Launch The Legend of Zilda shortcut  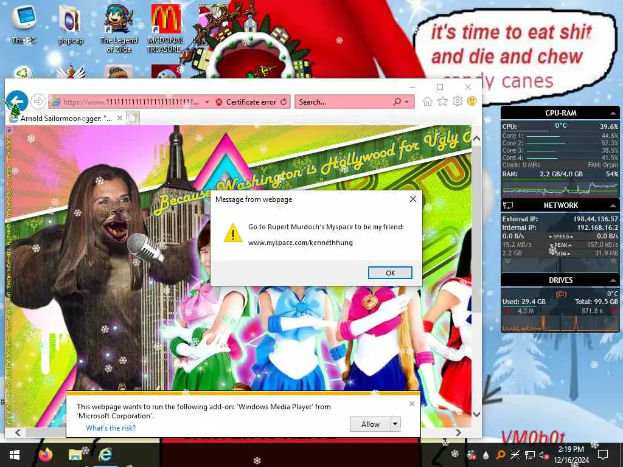click(119, 28)
